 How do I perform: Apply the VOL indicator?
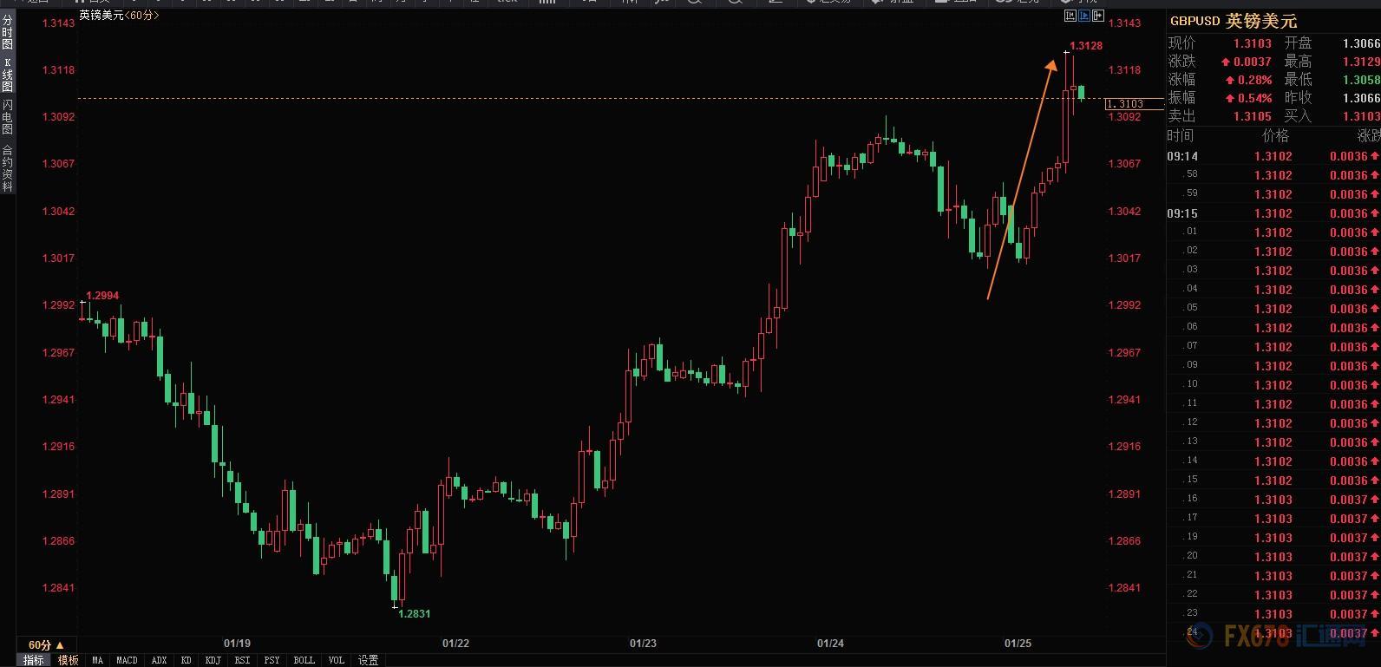click(337, 660)
